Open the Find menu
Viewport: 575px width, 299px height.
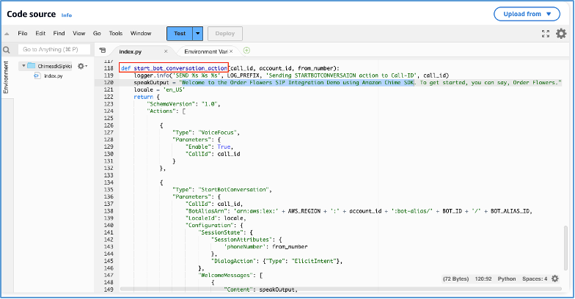59,34
